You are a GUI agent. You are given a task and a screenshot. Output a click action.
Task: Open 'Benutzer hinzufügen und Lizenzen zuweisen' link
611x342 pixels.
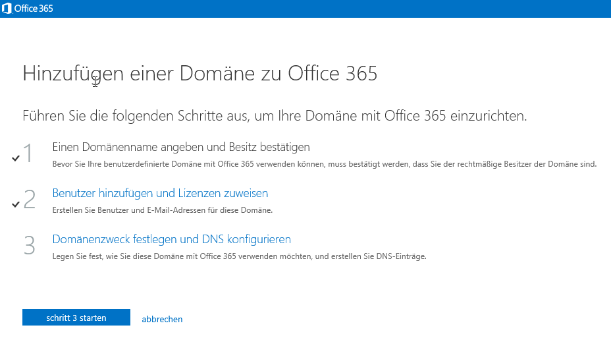click(x=160, y=193)
